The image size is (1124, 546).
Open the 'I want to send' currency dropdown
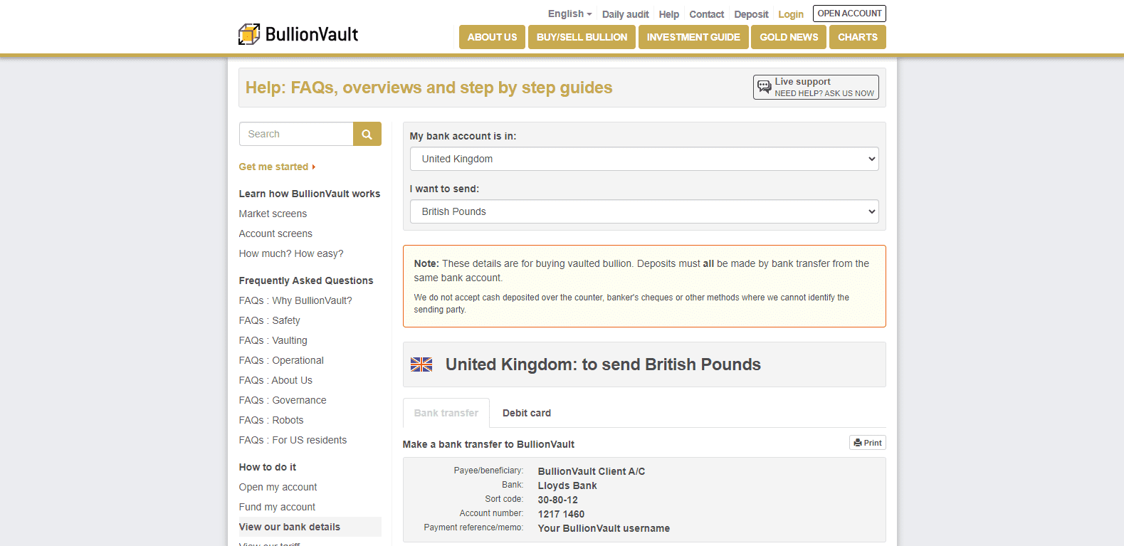pyautogui.click(x=644, y=211)
